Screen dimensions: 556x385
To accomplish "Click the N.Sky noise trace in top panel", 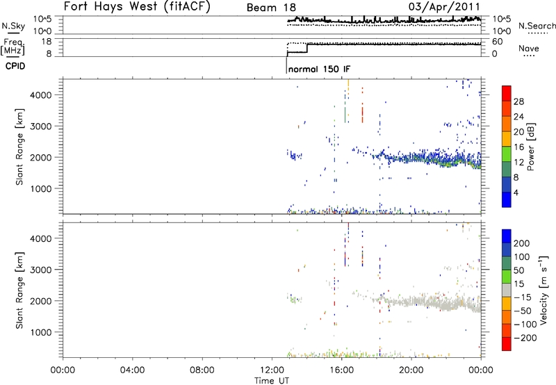I will [x=384, y=20].
